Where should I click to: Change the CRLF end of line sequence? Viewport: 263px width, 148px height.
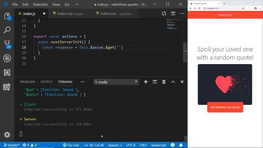(143, 145)
